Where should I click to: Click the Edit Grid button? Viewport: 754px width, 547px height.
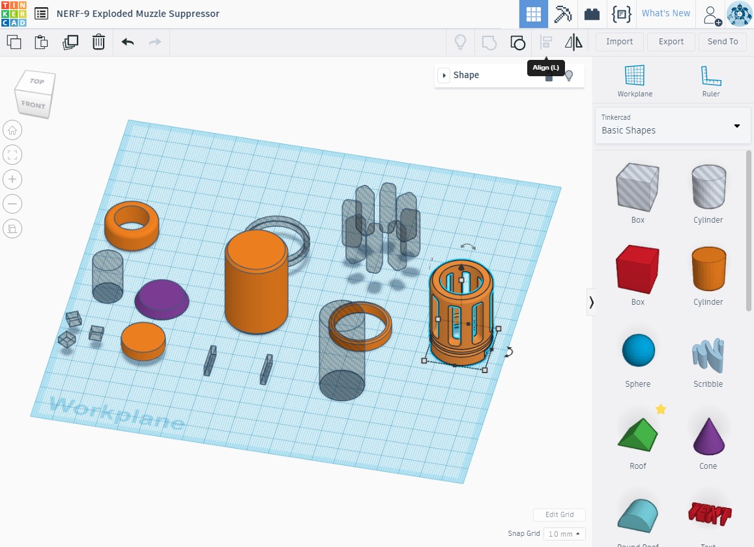point(559,514)
